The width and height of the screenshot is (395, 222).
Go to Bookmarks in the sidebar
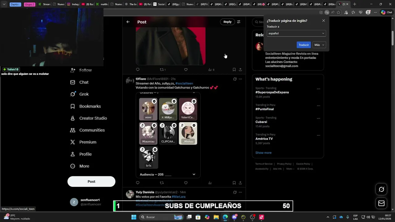click(86, 106)
